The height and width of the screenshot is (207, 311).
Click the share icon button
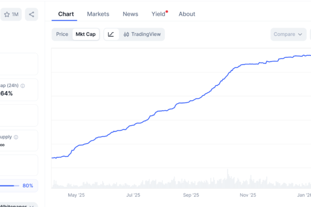32,14
